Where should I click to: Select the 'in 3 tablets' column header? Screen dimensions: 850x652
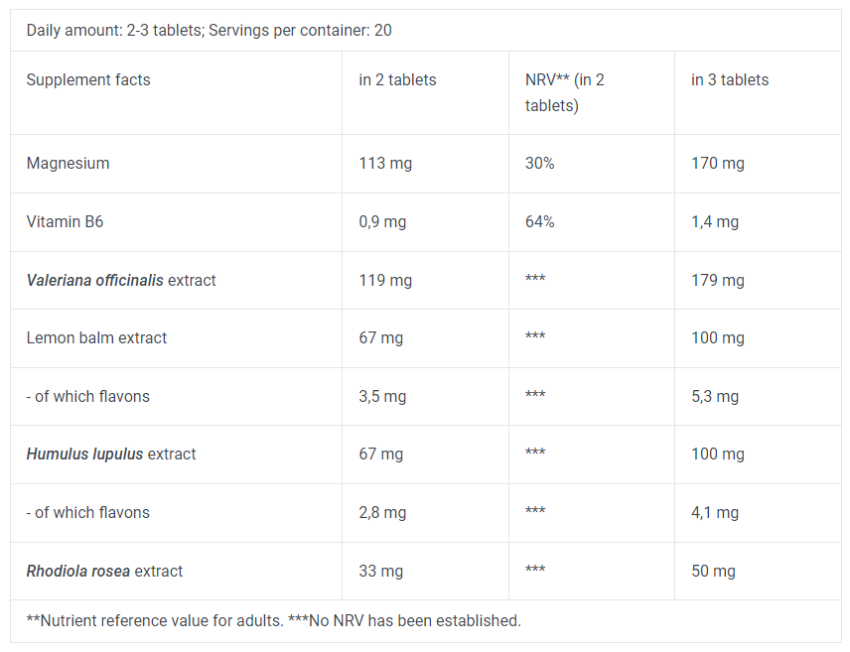[x=730, y=79]
